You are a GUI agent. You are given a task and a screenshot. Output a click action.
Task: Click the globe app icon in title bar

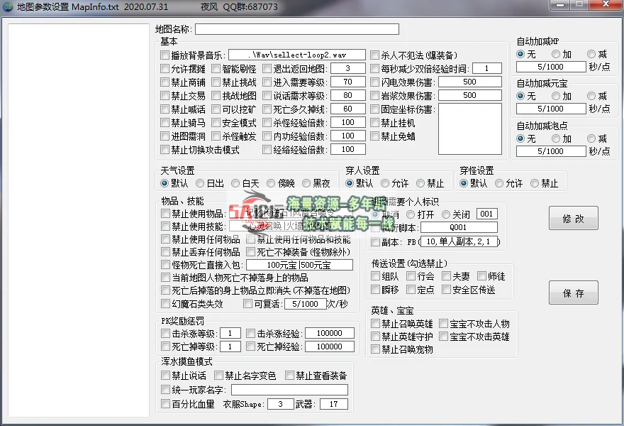coord(8,6)
